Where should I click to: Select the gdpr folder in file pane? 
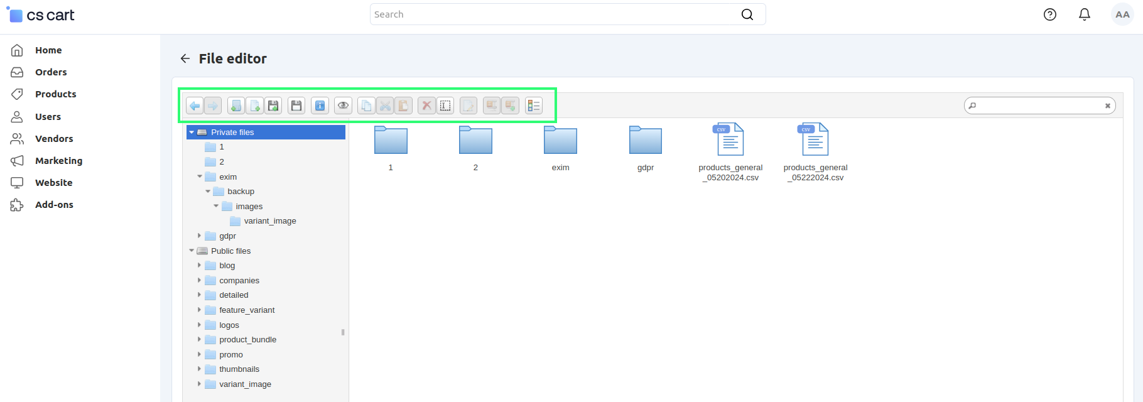tap(646, 148)
